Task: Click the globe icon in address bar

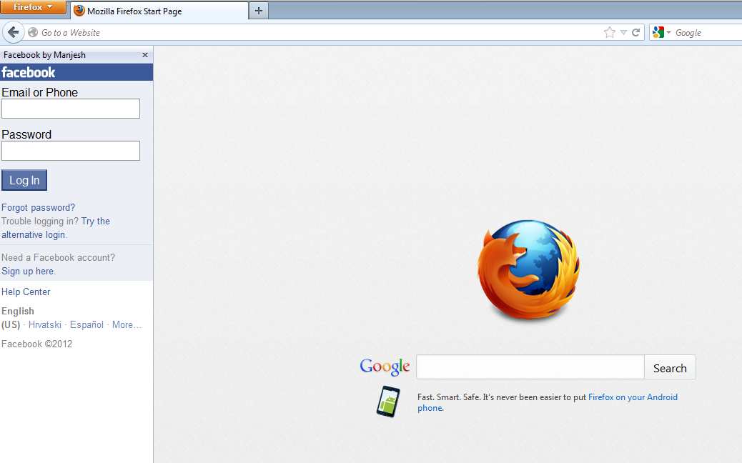Action: point(33,32)
